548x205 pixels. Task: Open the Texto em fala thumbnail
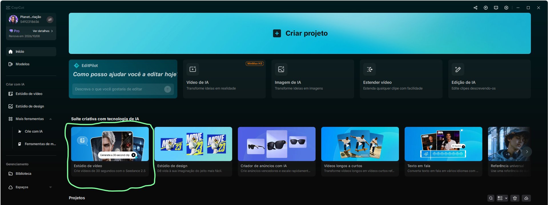(x=443, y=144)
